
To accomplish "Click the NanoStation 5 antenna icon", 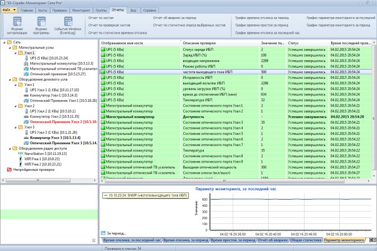I will click(x=21, y=154).
